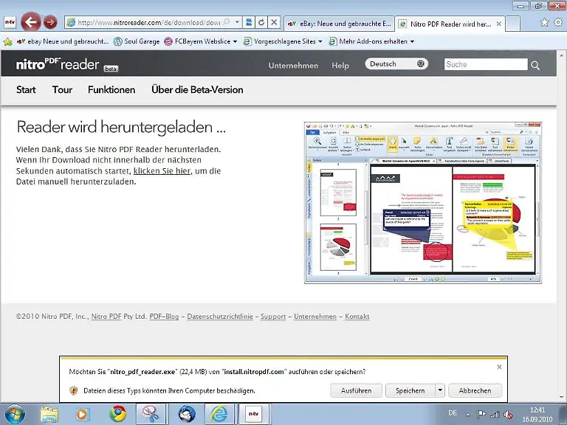Click the browser back arrow button
This screenshot has width=567, height=425.
(30, 22)
